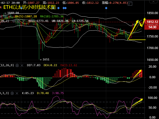The image size is (159, 119).
Task: Remove the BOLL indicator via its X
Action: [24, 21]
